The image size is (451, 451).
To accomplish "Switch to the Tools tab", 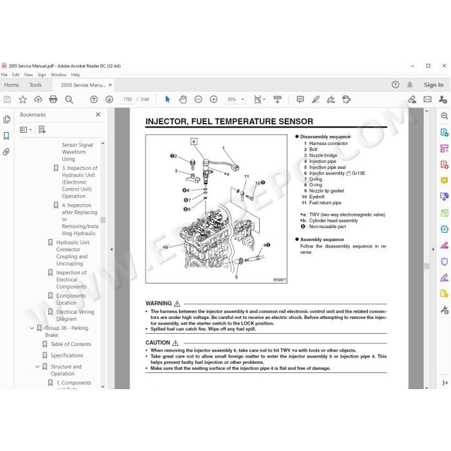I will [35, 85].
